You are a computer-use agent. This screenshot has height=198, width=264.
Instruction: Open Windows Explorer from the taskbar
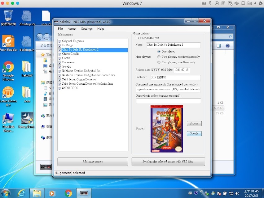[37, 193]
